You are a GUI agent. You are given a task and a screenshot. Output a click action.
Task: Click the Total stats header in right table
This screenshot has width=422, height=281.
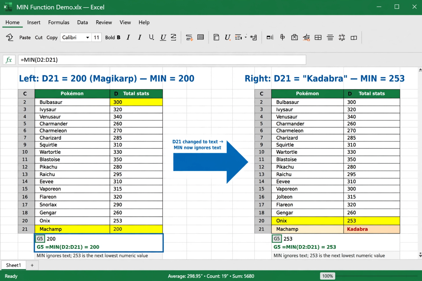[372, 93]
